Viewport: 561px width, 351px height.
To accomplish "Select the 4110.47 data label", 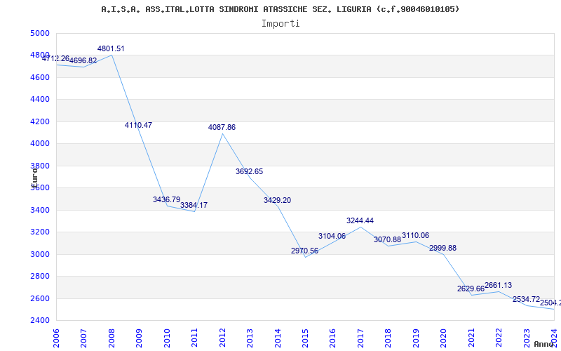I will [x=138, y=126].
